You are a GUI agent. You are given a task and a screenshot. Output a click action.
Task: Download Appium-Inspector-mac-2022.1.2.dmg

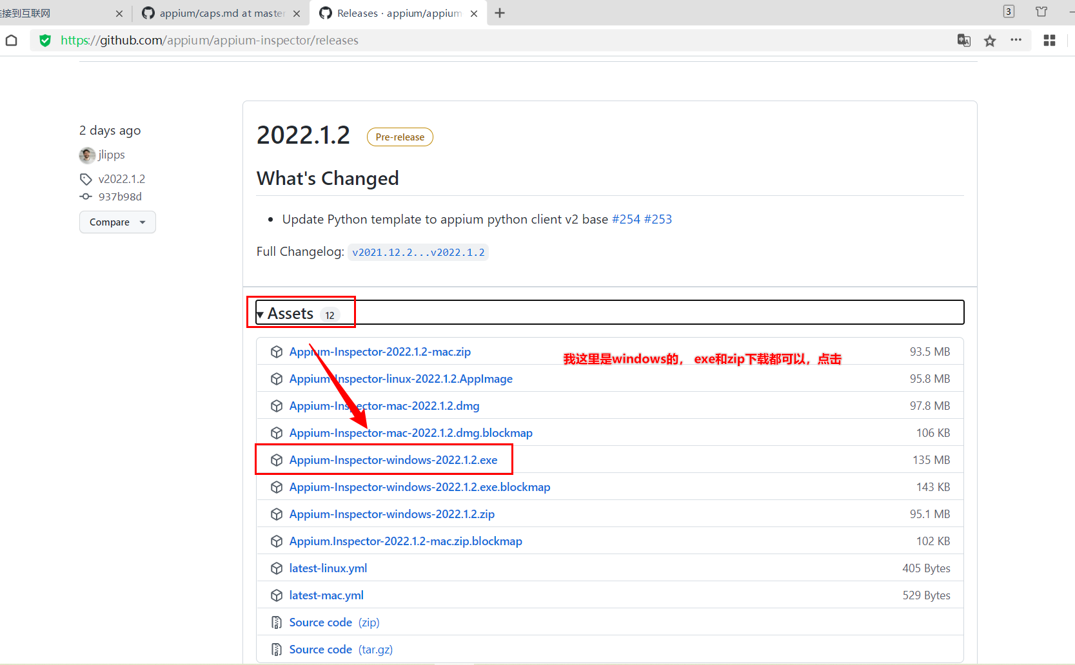[x=384, y=406]
